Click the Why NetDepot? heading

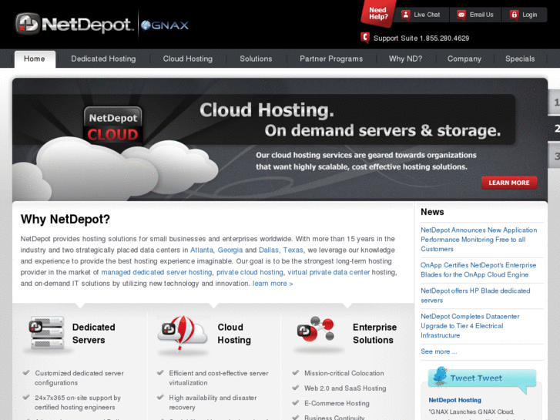(x=65, y=219)
